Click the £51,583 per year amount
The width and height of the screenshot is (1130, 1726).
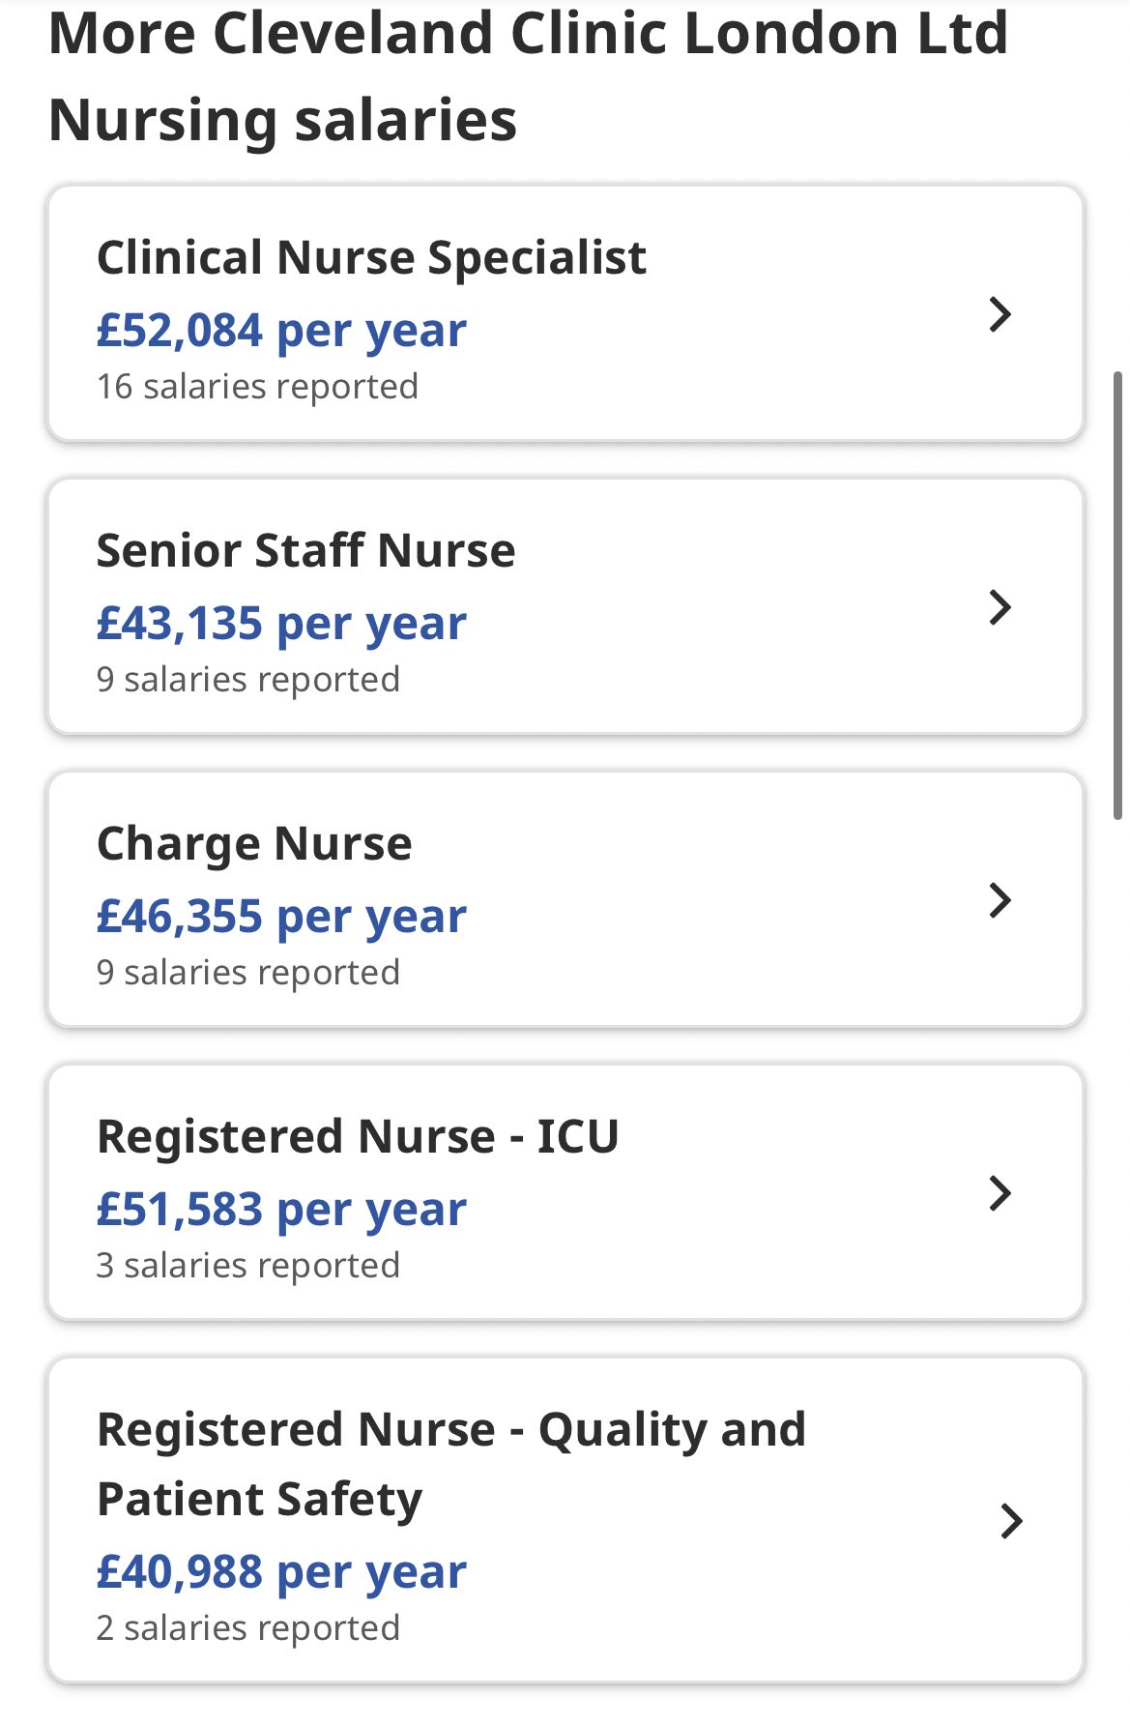(x=281, y=1210)
